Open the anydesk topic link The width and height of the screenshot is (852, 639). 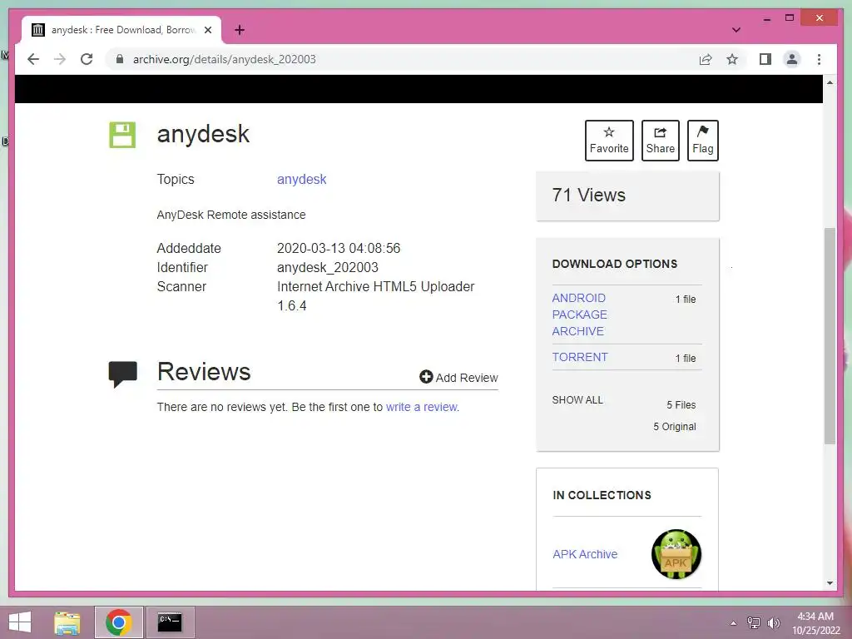(301, 180)
